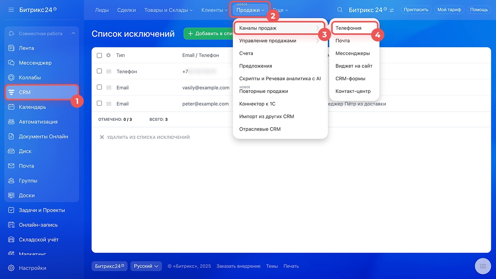Open Документы Онлайн icon

[11, 136]
